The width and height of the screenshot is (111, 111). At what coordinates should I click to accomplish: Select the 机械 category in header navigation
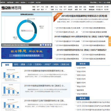61,7
